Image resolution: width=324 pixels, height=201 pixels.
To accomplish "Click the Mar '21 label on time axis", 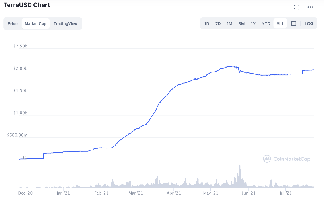I will (136, 193).
